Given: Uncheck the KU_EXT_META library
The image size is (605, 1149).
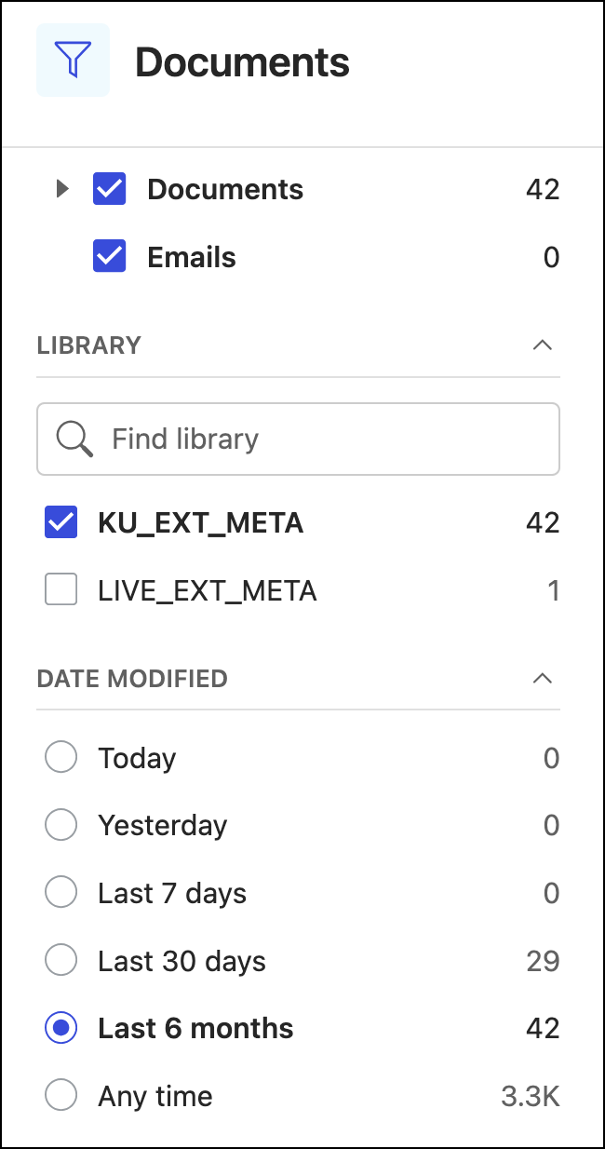Looking at the screenshot, I should click(x=61, y=522).
